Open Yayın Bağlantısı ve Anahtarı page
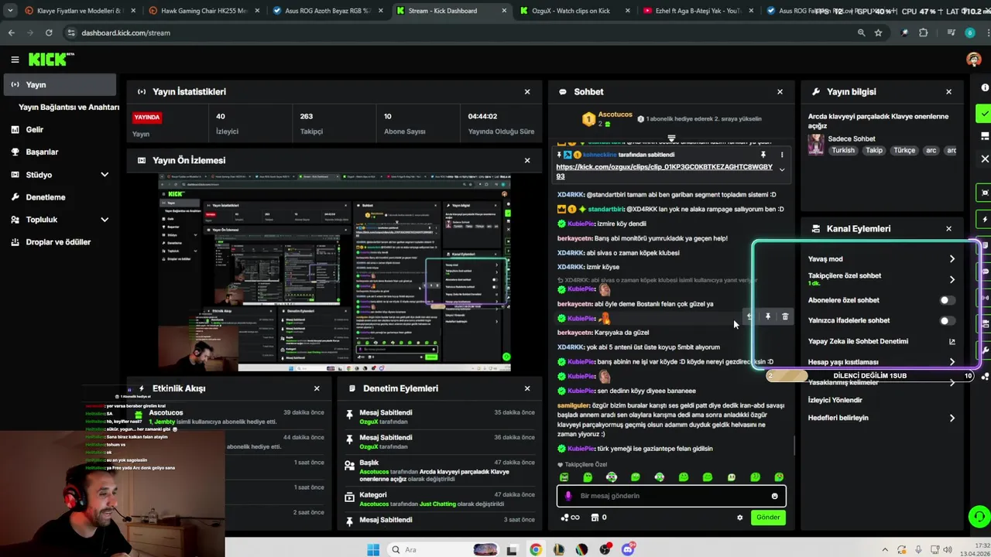The image size is (991, 557). coord(68,107)
